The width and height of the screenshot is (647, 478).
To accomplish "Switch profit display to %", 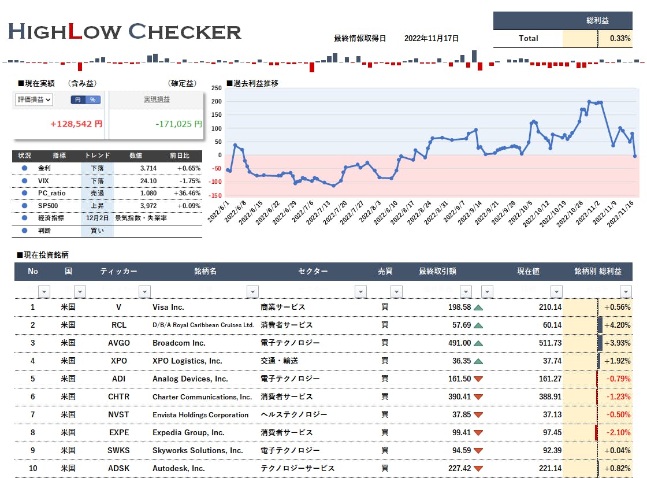I will point(92,100).
